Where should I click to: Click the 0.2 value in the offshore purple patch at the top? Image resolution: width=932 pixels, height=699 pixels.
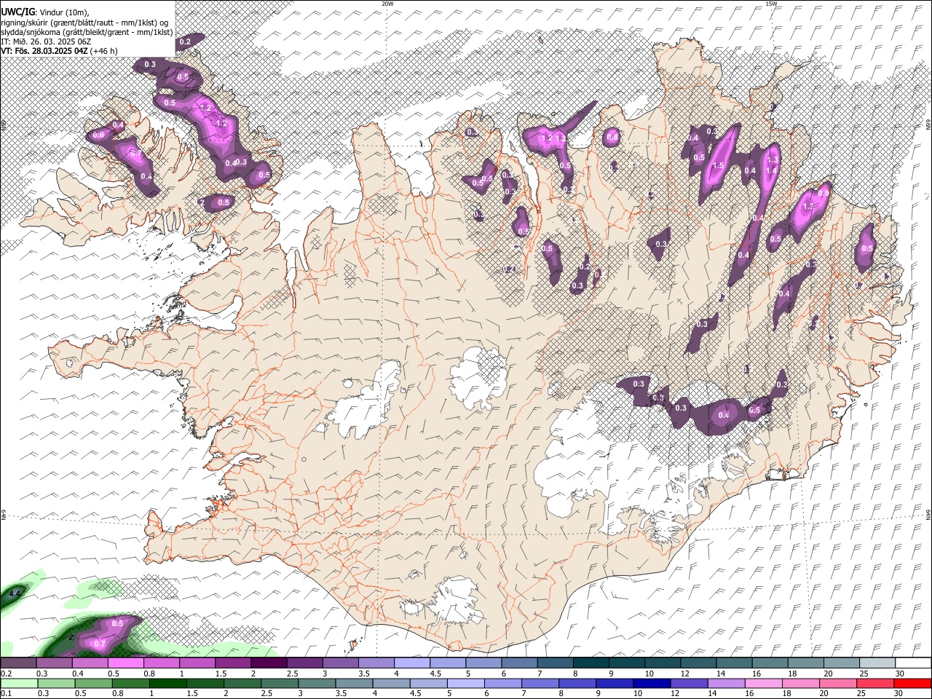[x=185, y=42]
